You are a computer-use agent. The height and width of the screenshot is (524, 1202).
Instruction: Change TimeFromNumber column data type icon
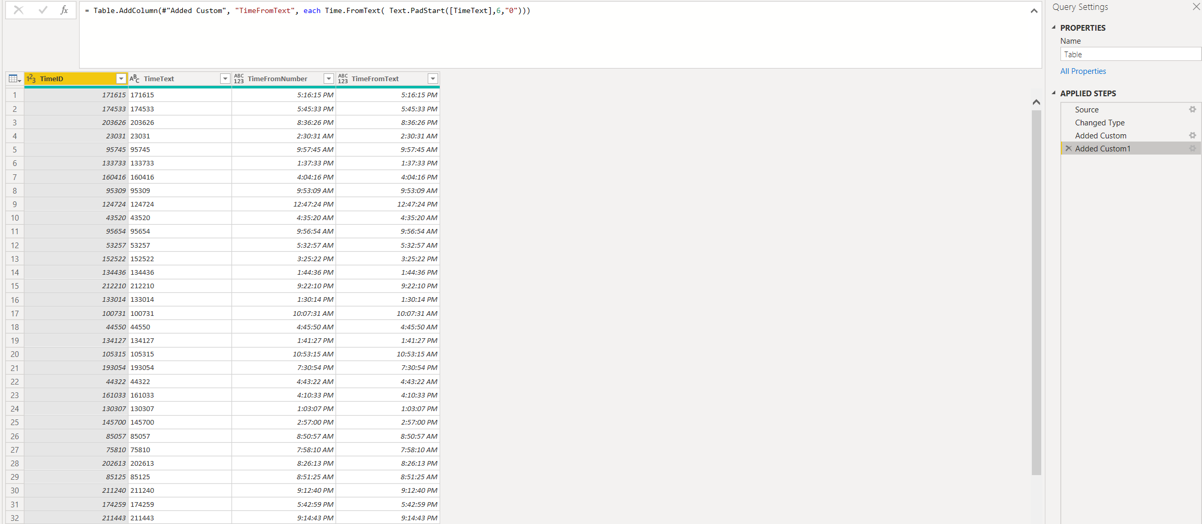point(239,79)
